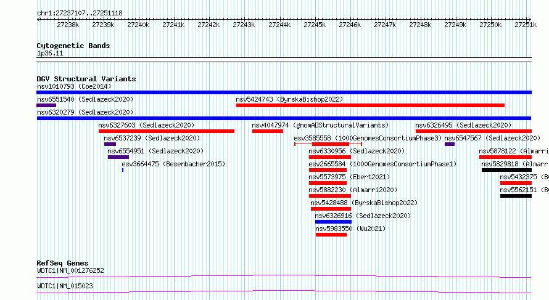Click the esv3664475 (Besenbacher2015) label
Screen dimensions: 549x300
pyautogui.click(x=174, y=164)
